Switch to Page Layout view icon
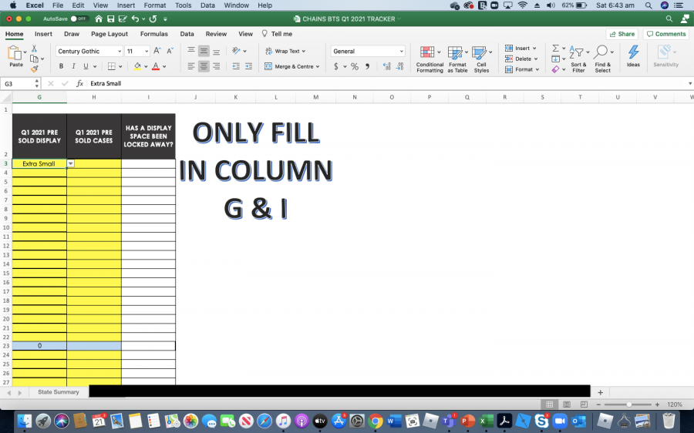The height and width of the screenshot is (433, 694). (567, 404)
